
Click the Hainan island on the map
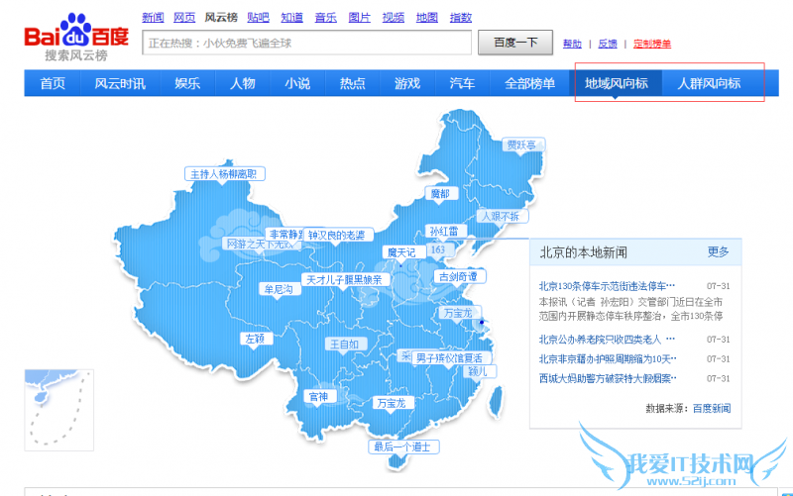click(398, 460)
